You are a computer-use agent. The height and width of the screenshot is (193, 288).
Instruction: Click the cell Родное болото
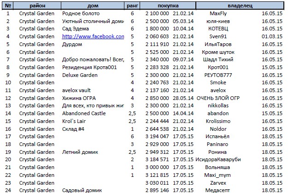(x=81, y=14)
